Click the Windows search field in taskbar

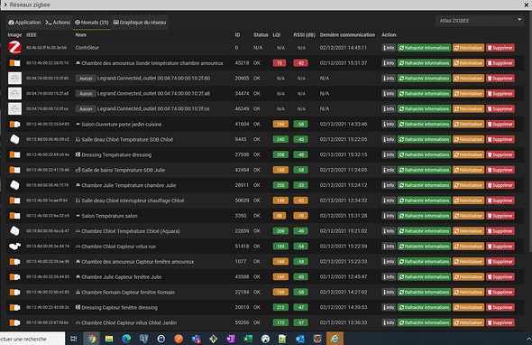(32, 339)
